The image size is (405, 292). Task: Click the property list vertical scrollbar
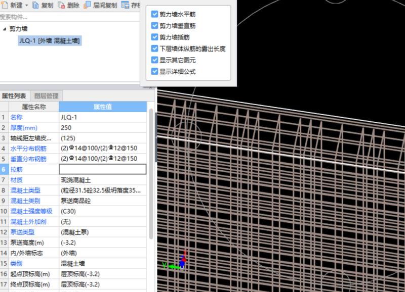click(151, 174)
